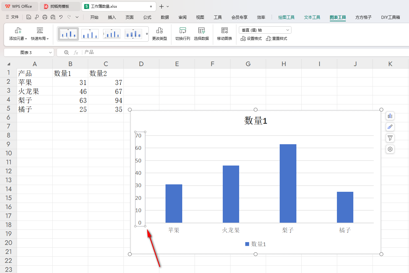The width and height of the screenshot is (409, 273).
Task: Open the 效率 tab
Action: tap(261, 17)
